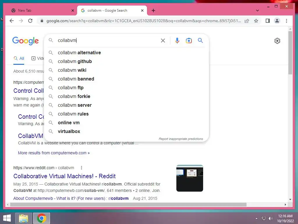Open a new tab with the plus button
The height and width of the screenshot is (224, 298).
pyautogui.click(x=153, y=10)
